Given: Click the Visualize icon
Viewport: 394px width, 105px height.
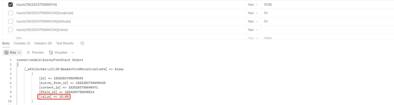Looking at the screenshot, I should click(x=51, y=52).
